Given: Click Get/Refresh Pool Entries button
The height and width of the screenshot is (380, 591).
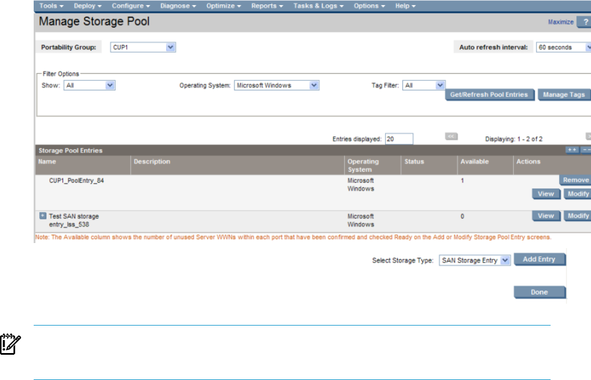Looking at the screenshot, I should click(x=489, y=95).
